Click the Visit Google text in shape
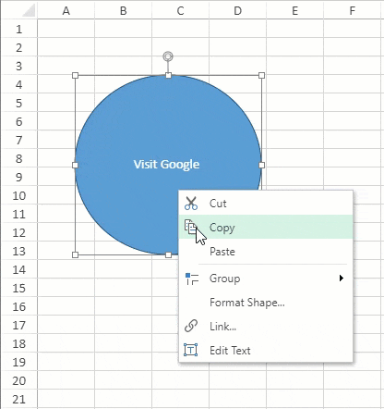This screenshot has height=409, width=384. tap(166, 165)
